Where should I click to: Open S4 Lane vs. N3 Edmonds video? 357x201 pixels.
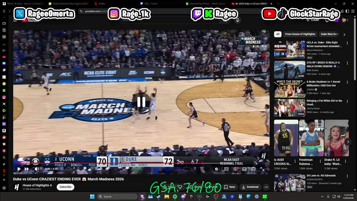(x=290, y=183)
